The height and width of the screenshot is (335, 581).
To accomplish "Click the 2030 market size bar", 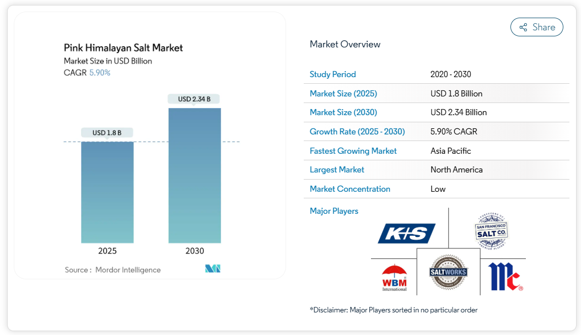I will tap(195, 175).
